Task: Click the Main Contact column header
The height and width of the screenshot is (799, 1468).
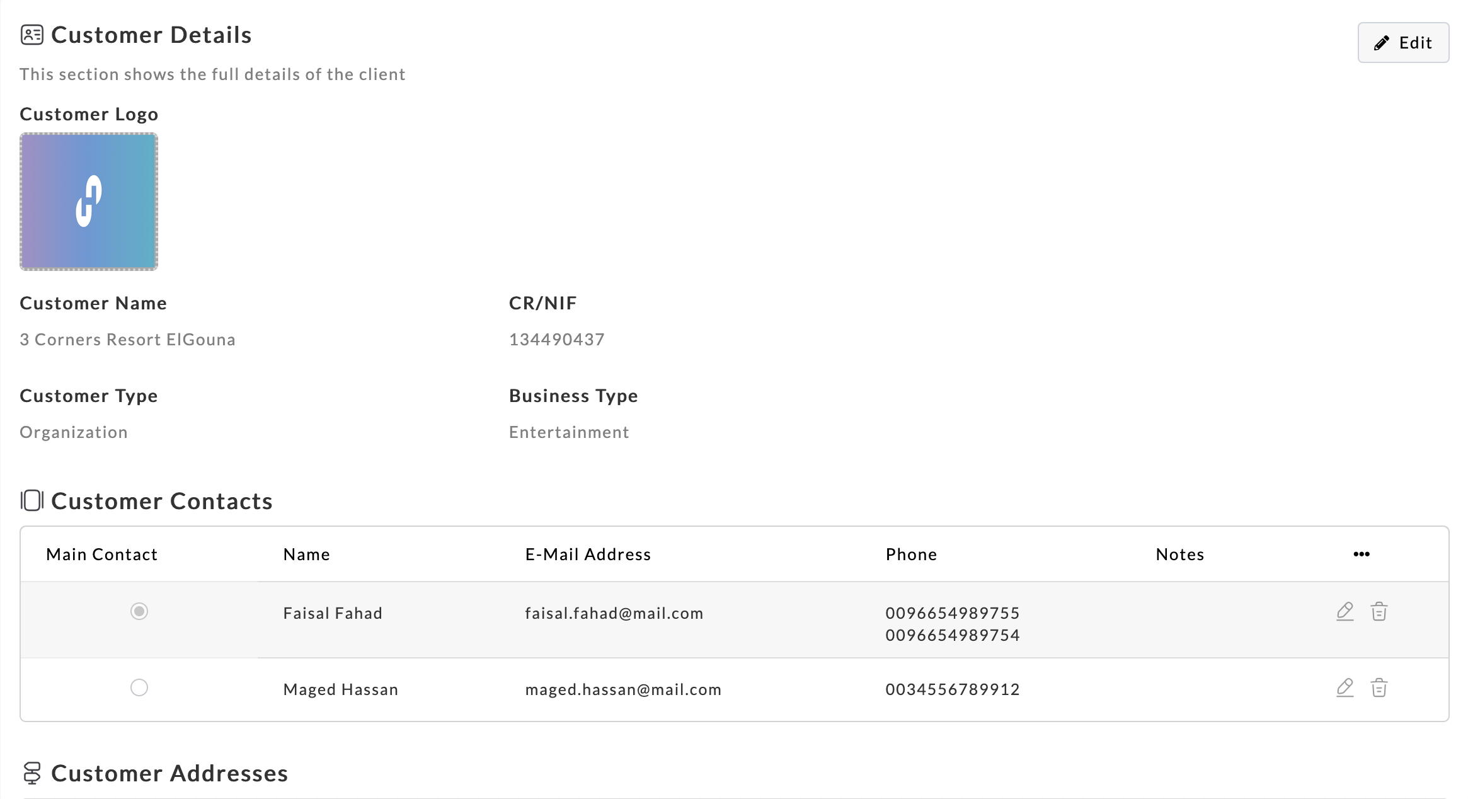Action: tap(101, 555)
